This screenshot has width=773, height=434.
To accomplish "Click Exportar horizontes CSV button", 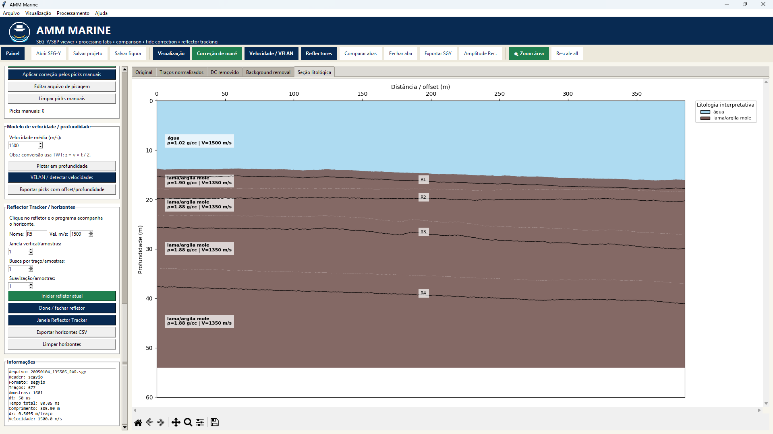I will 62,332.
